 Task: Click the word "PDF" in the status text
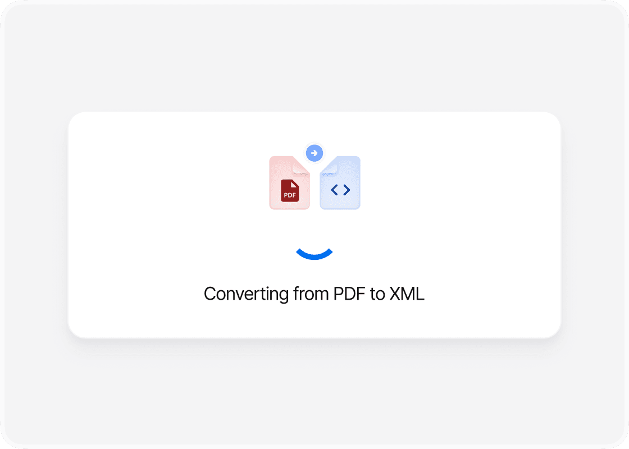pyautogui.click(x=349, y=294)
